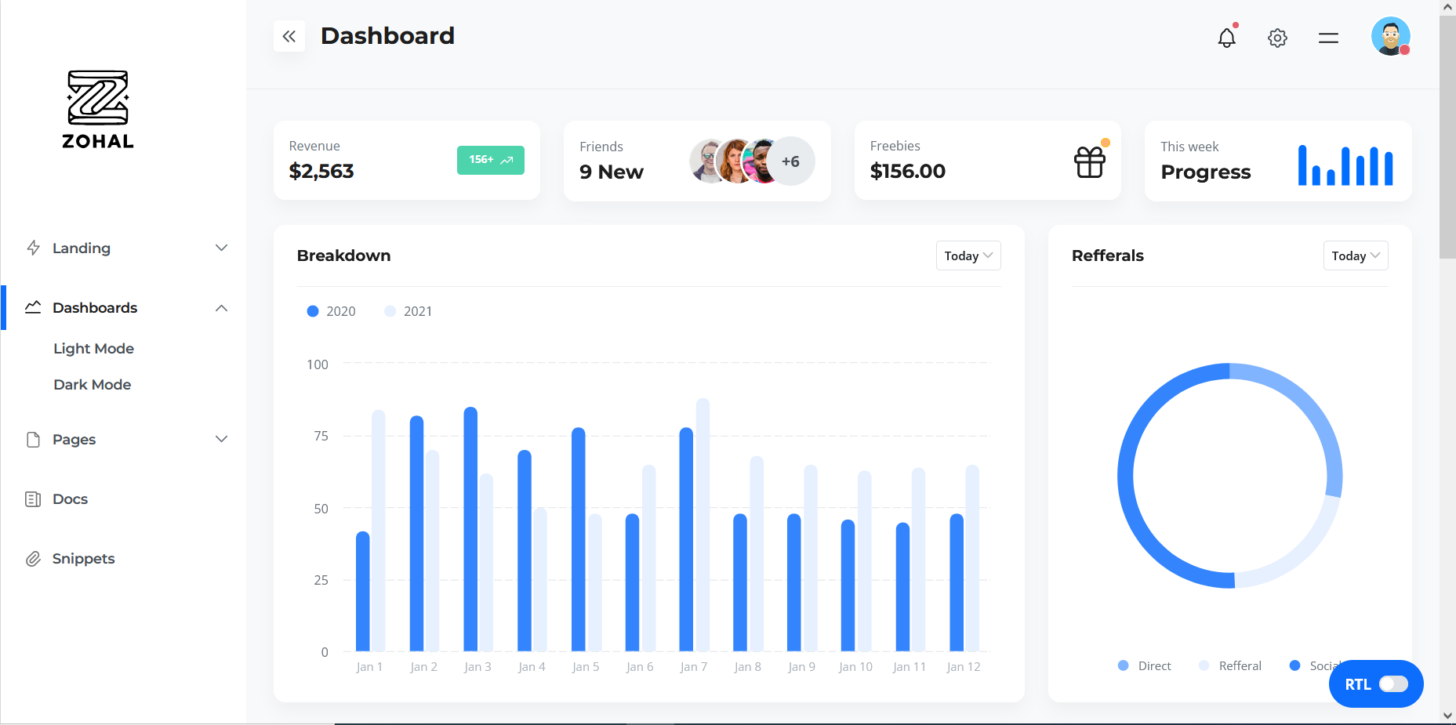This screenshot has width=1456, height=725.
Task: Collapse sidebar with double-chevron icon
Action: [289, 36]
